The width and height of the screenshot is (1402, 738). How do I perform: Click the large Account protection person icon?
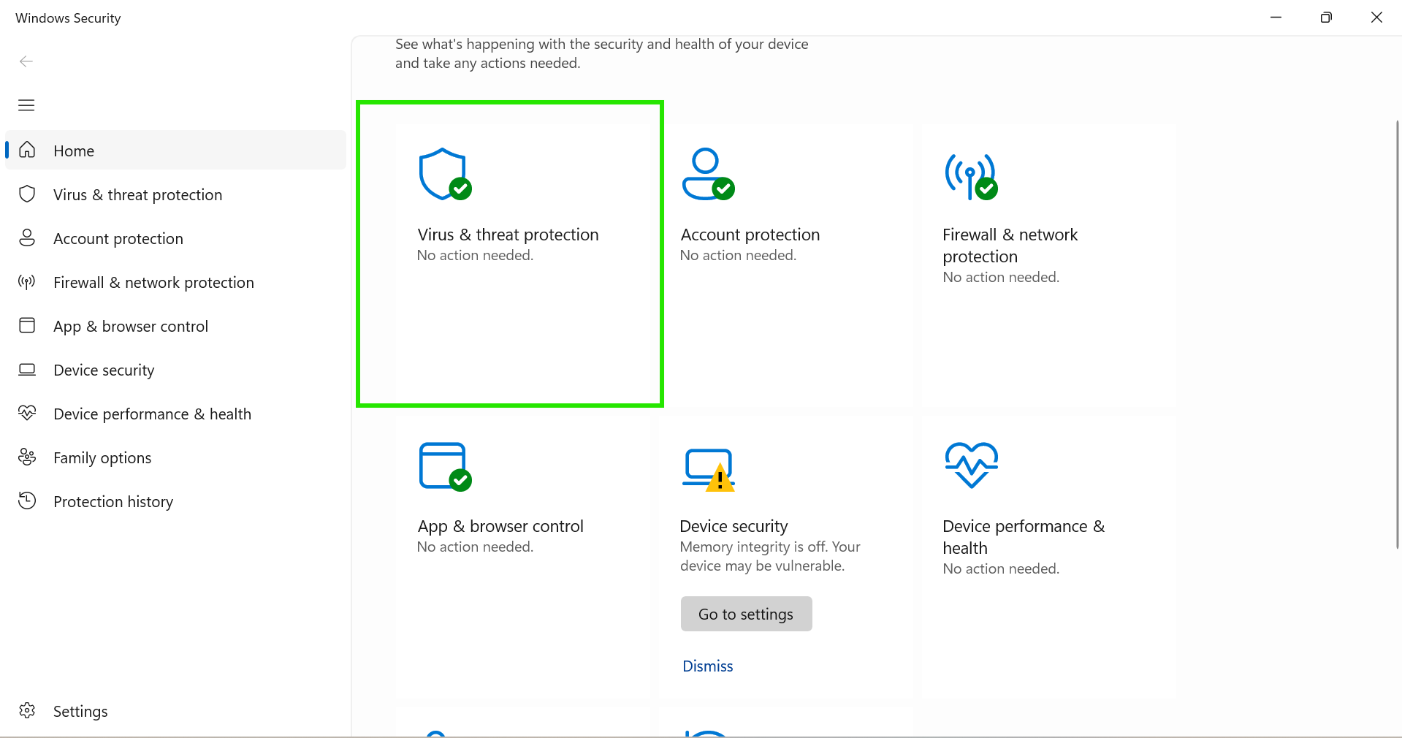[708, 175]
